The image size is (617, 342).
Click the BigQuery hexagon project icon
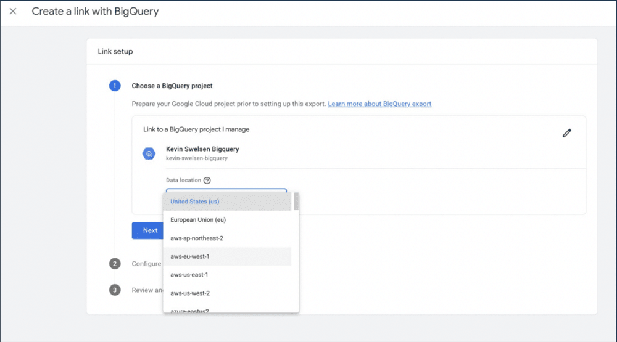point(149,153)
